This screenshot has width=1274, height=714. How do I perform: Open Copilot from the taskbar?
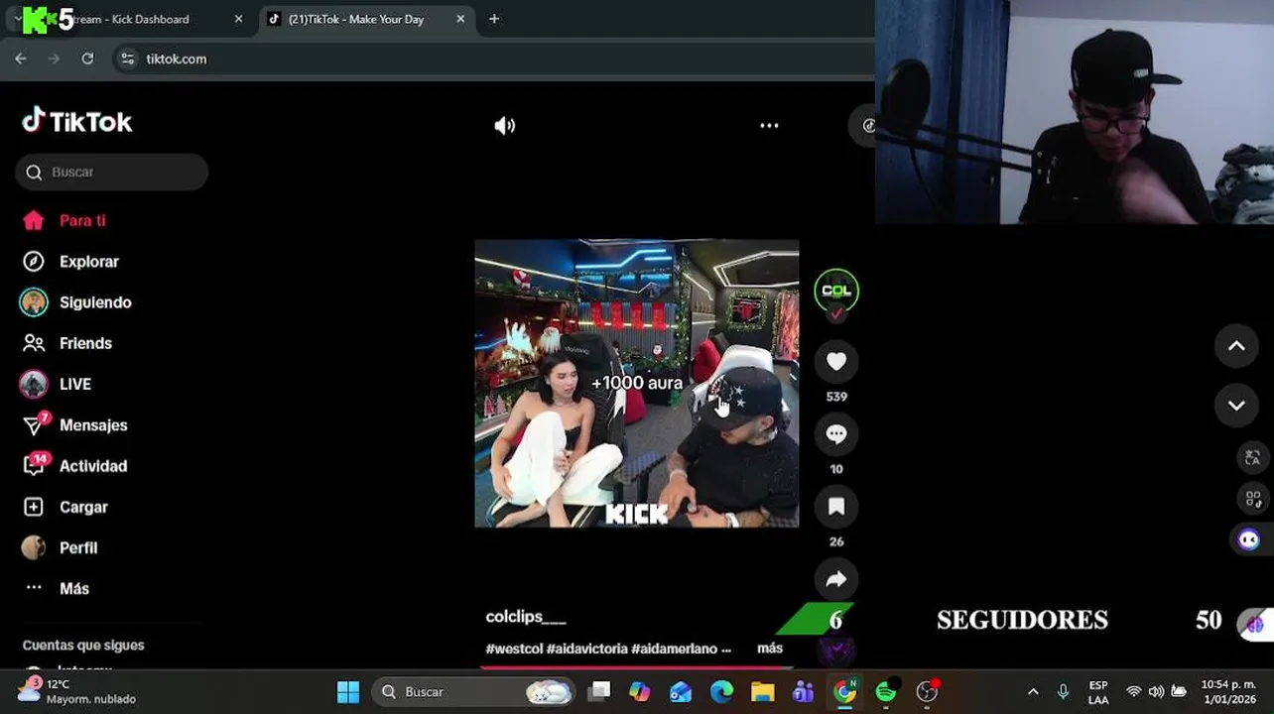640,692
